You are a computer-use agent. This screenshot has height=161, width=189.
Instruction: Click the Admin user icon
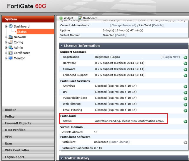(x=11, y=47)
